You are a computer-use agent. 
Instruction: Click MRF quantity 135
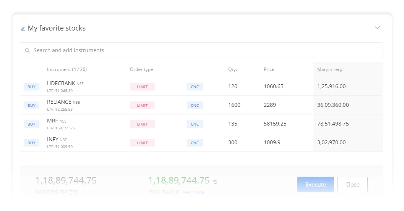click(233, 124)
